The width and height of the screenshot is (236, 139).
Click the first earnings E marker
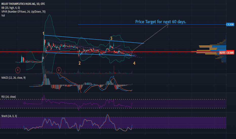[x=18, y=70]
